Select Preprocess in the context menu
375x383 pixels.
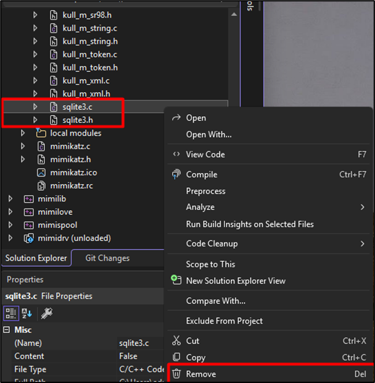click(x=205, y=191)
